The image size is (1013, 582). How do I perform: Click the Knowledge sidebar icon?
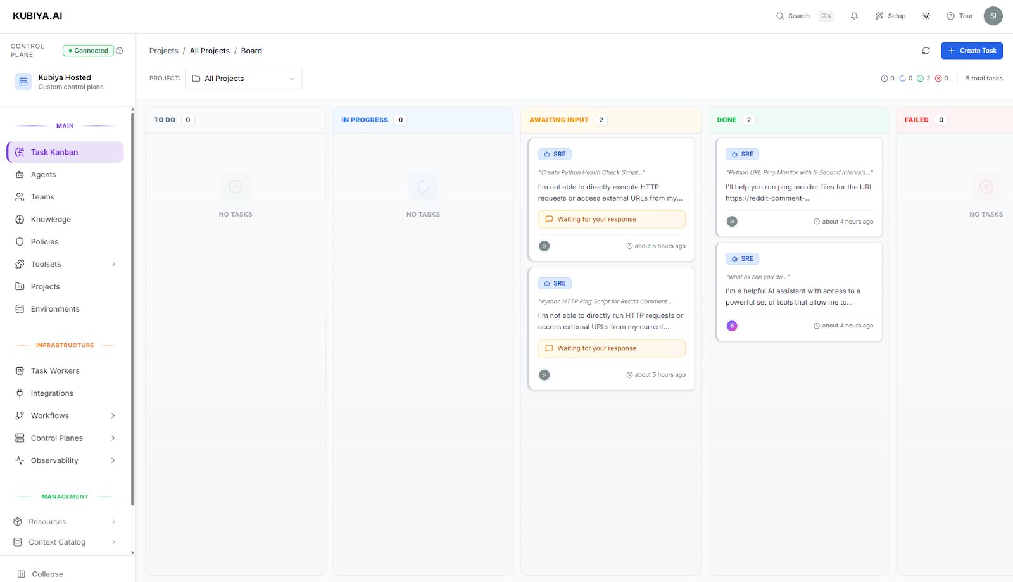tap(20, 219)
